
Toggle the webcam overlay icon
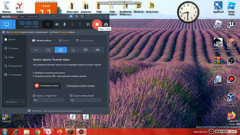[48, 24]
